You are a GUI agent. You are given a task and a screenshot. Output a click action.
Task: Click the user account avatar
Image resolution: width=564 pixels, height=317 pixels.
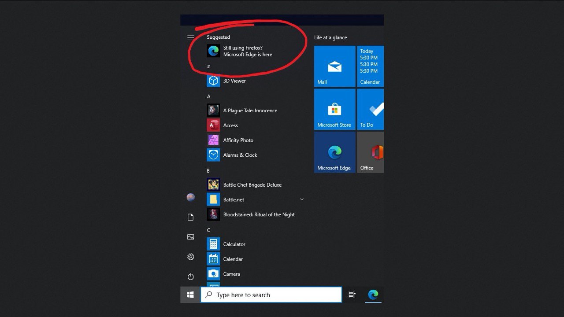(x=190, y=197)
